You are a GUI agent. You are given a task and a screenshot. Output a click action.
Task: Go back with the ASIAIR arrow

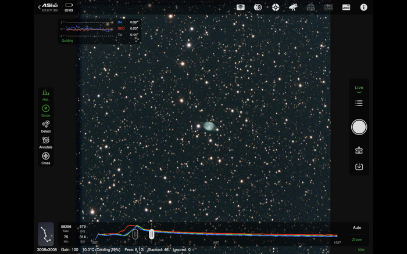(x=40, y=8)
